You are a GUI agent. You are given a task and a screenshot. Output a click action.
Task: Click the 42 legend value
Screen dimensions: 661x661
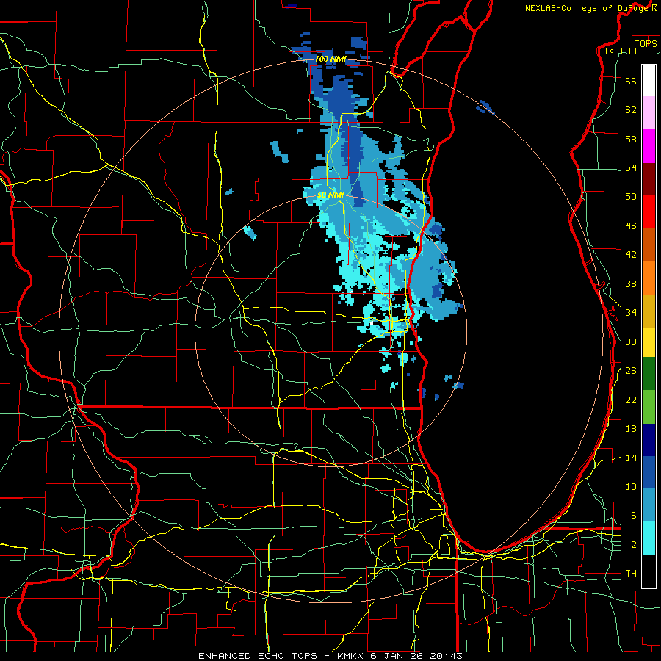tap(631, 255)
